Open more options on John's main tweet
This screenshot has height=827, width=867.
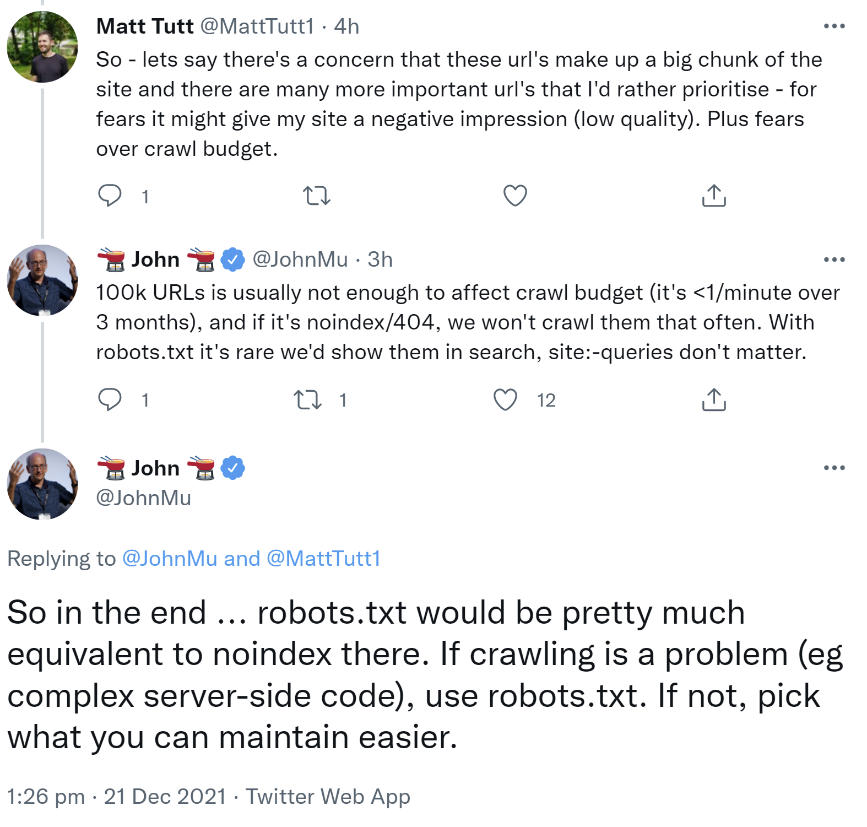click(x=834, y=468)
